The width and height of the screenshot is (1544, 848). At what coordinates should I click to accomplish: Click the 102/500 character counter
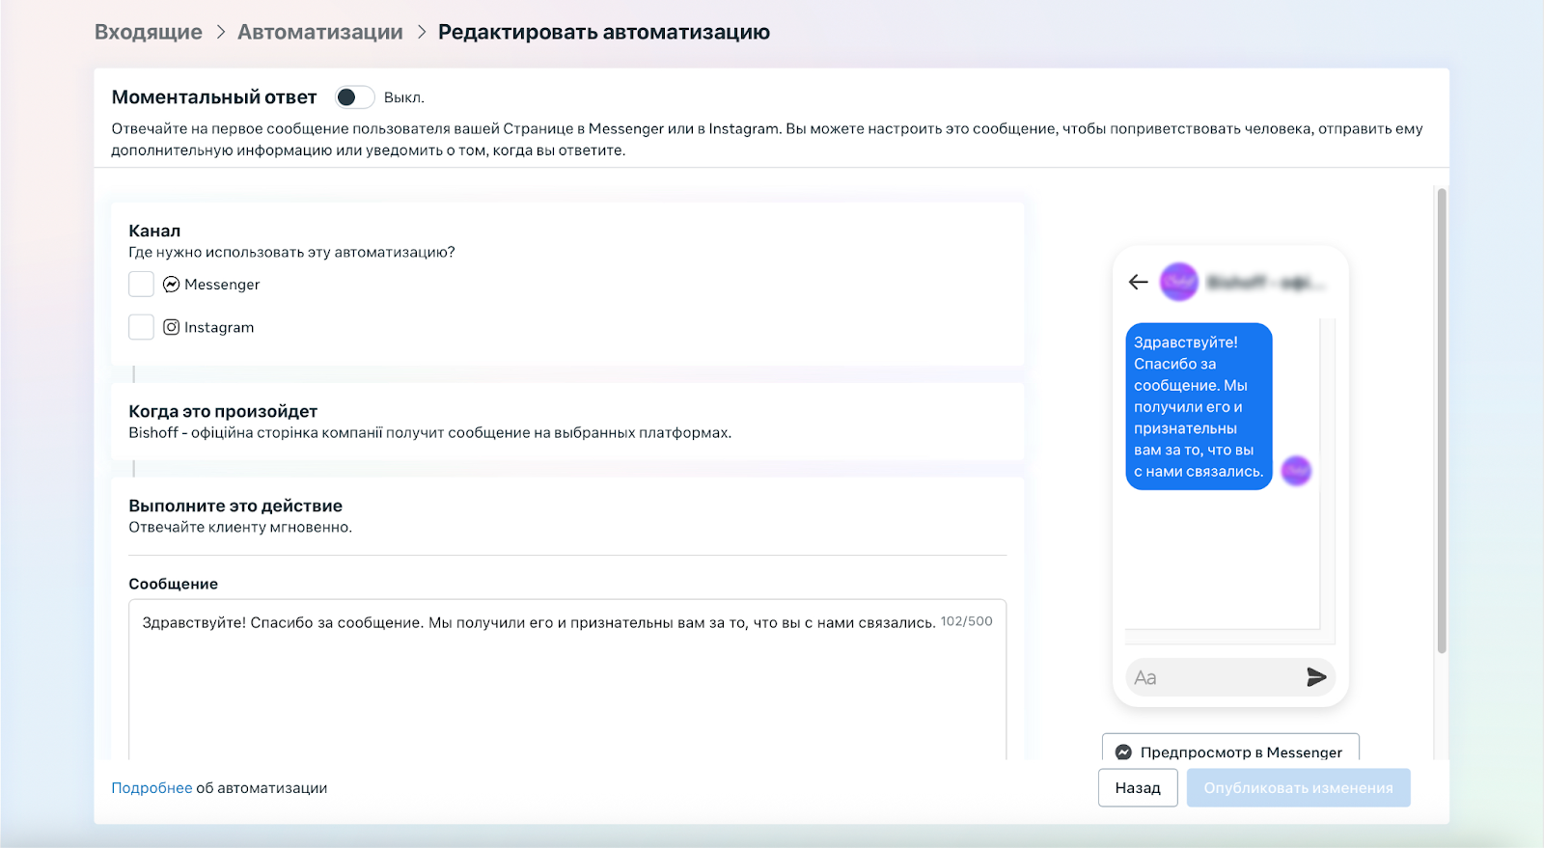tap(966, 621)
